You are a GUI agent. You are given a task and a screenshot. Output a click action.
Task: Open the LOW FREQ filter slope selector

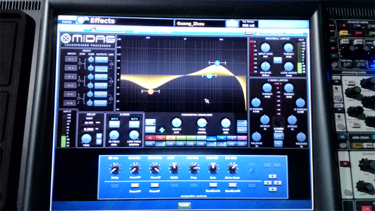coord(134,124)
